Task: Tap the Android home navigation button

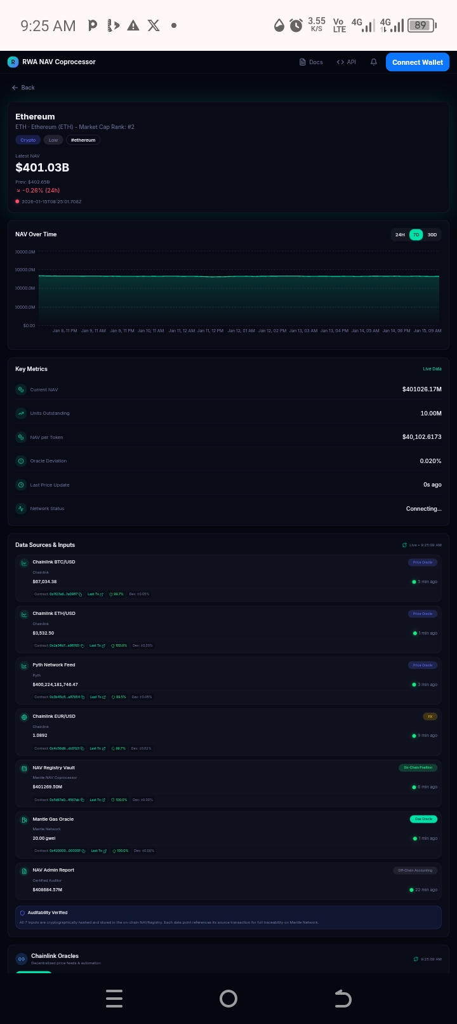Action: 228,999
